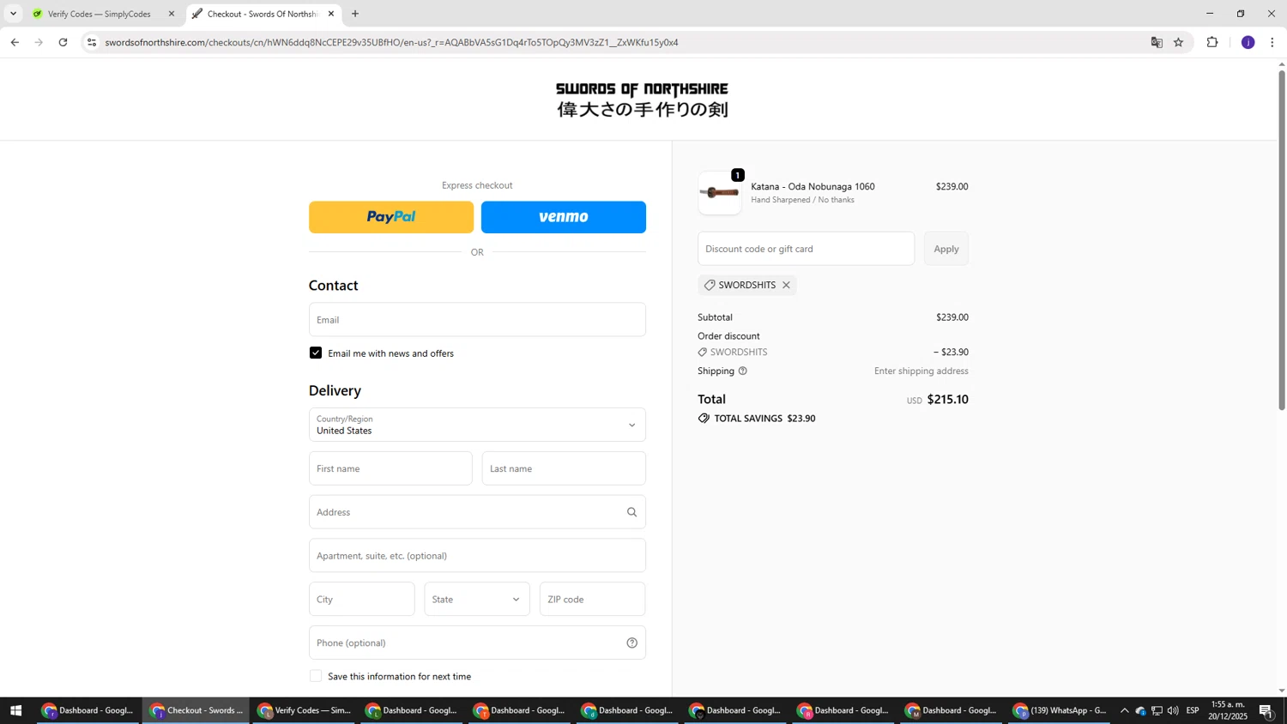This screenshot has width=1287, height=724.
Task: Open Chrome's three-dot menu
Action: pos(1272,42)
